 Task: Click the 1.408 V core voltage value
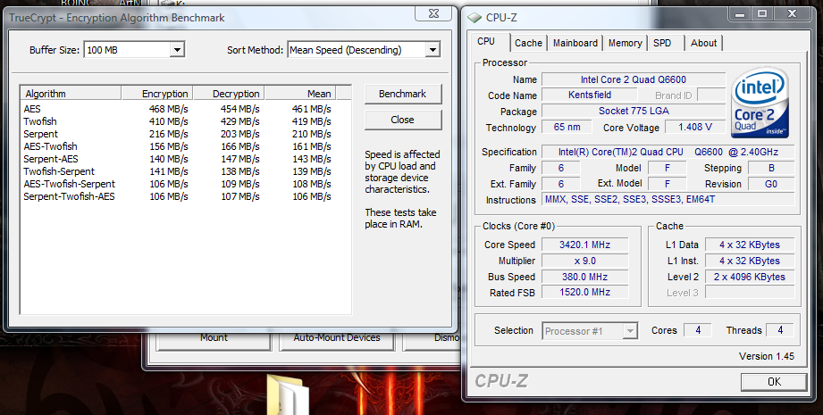pos(695,128)
